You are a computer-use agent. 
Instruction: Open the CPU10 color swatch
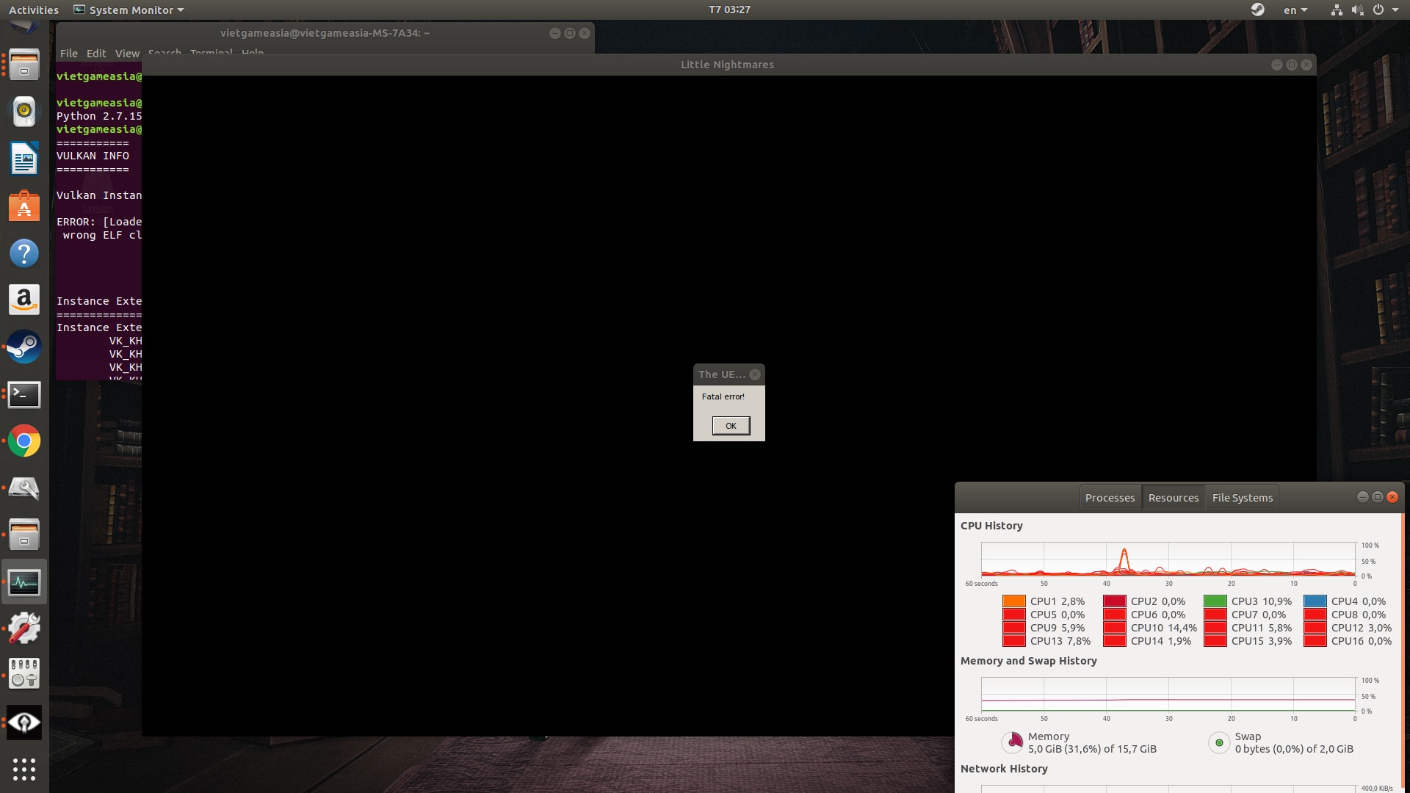coord(1115,628)
